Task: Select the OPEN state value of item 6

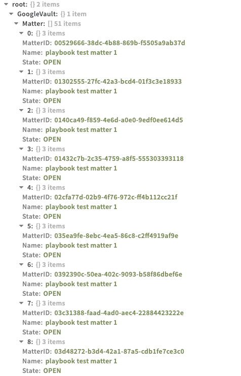Action: [52, 293]
